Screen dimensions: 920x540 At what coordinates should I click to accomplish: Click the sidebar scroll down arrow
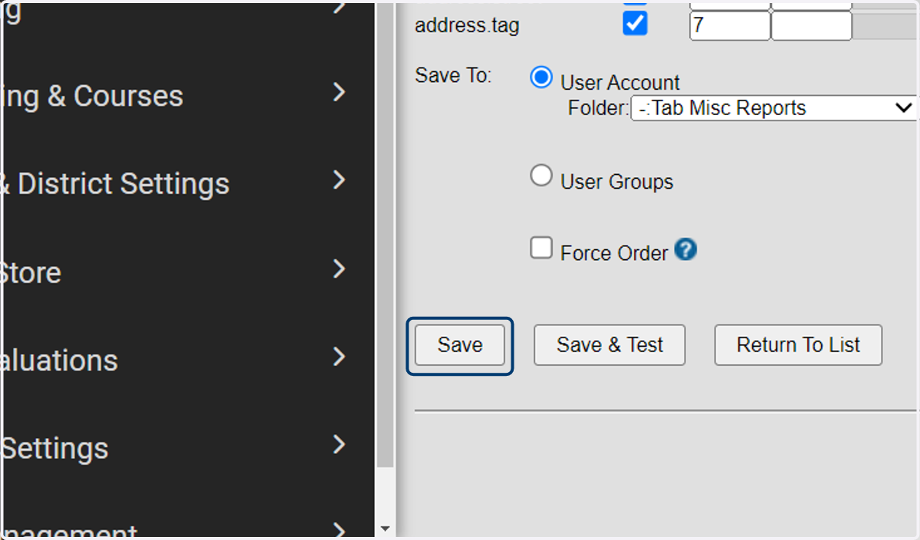tap(385, 528)
